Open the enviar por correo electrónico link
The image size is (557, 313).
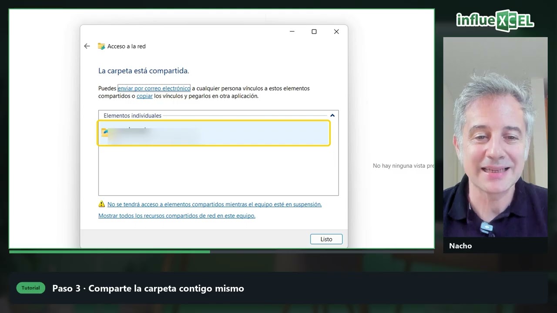pyautogui.click(x=154, y=88)
